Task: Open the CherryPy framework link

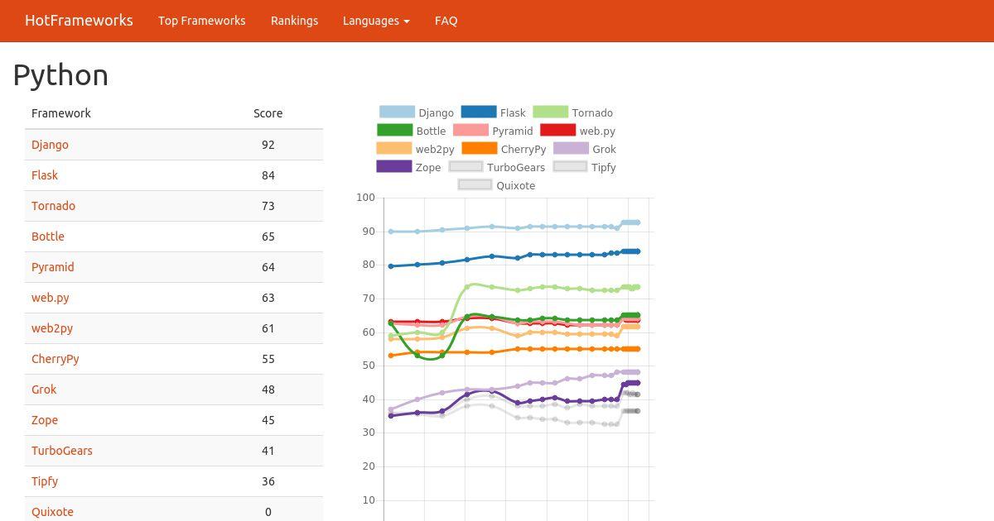Action: [55, 359]
